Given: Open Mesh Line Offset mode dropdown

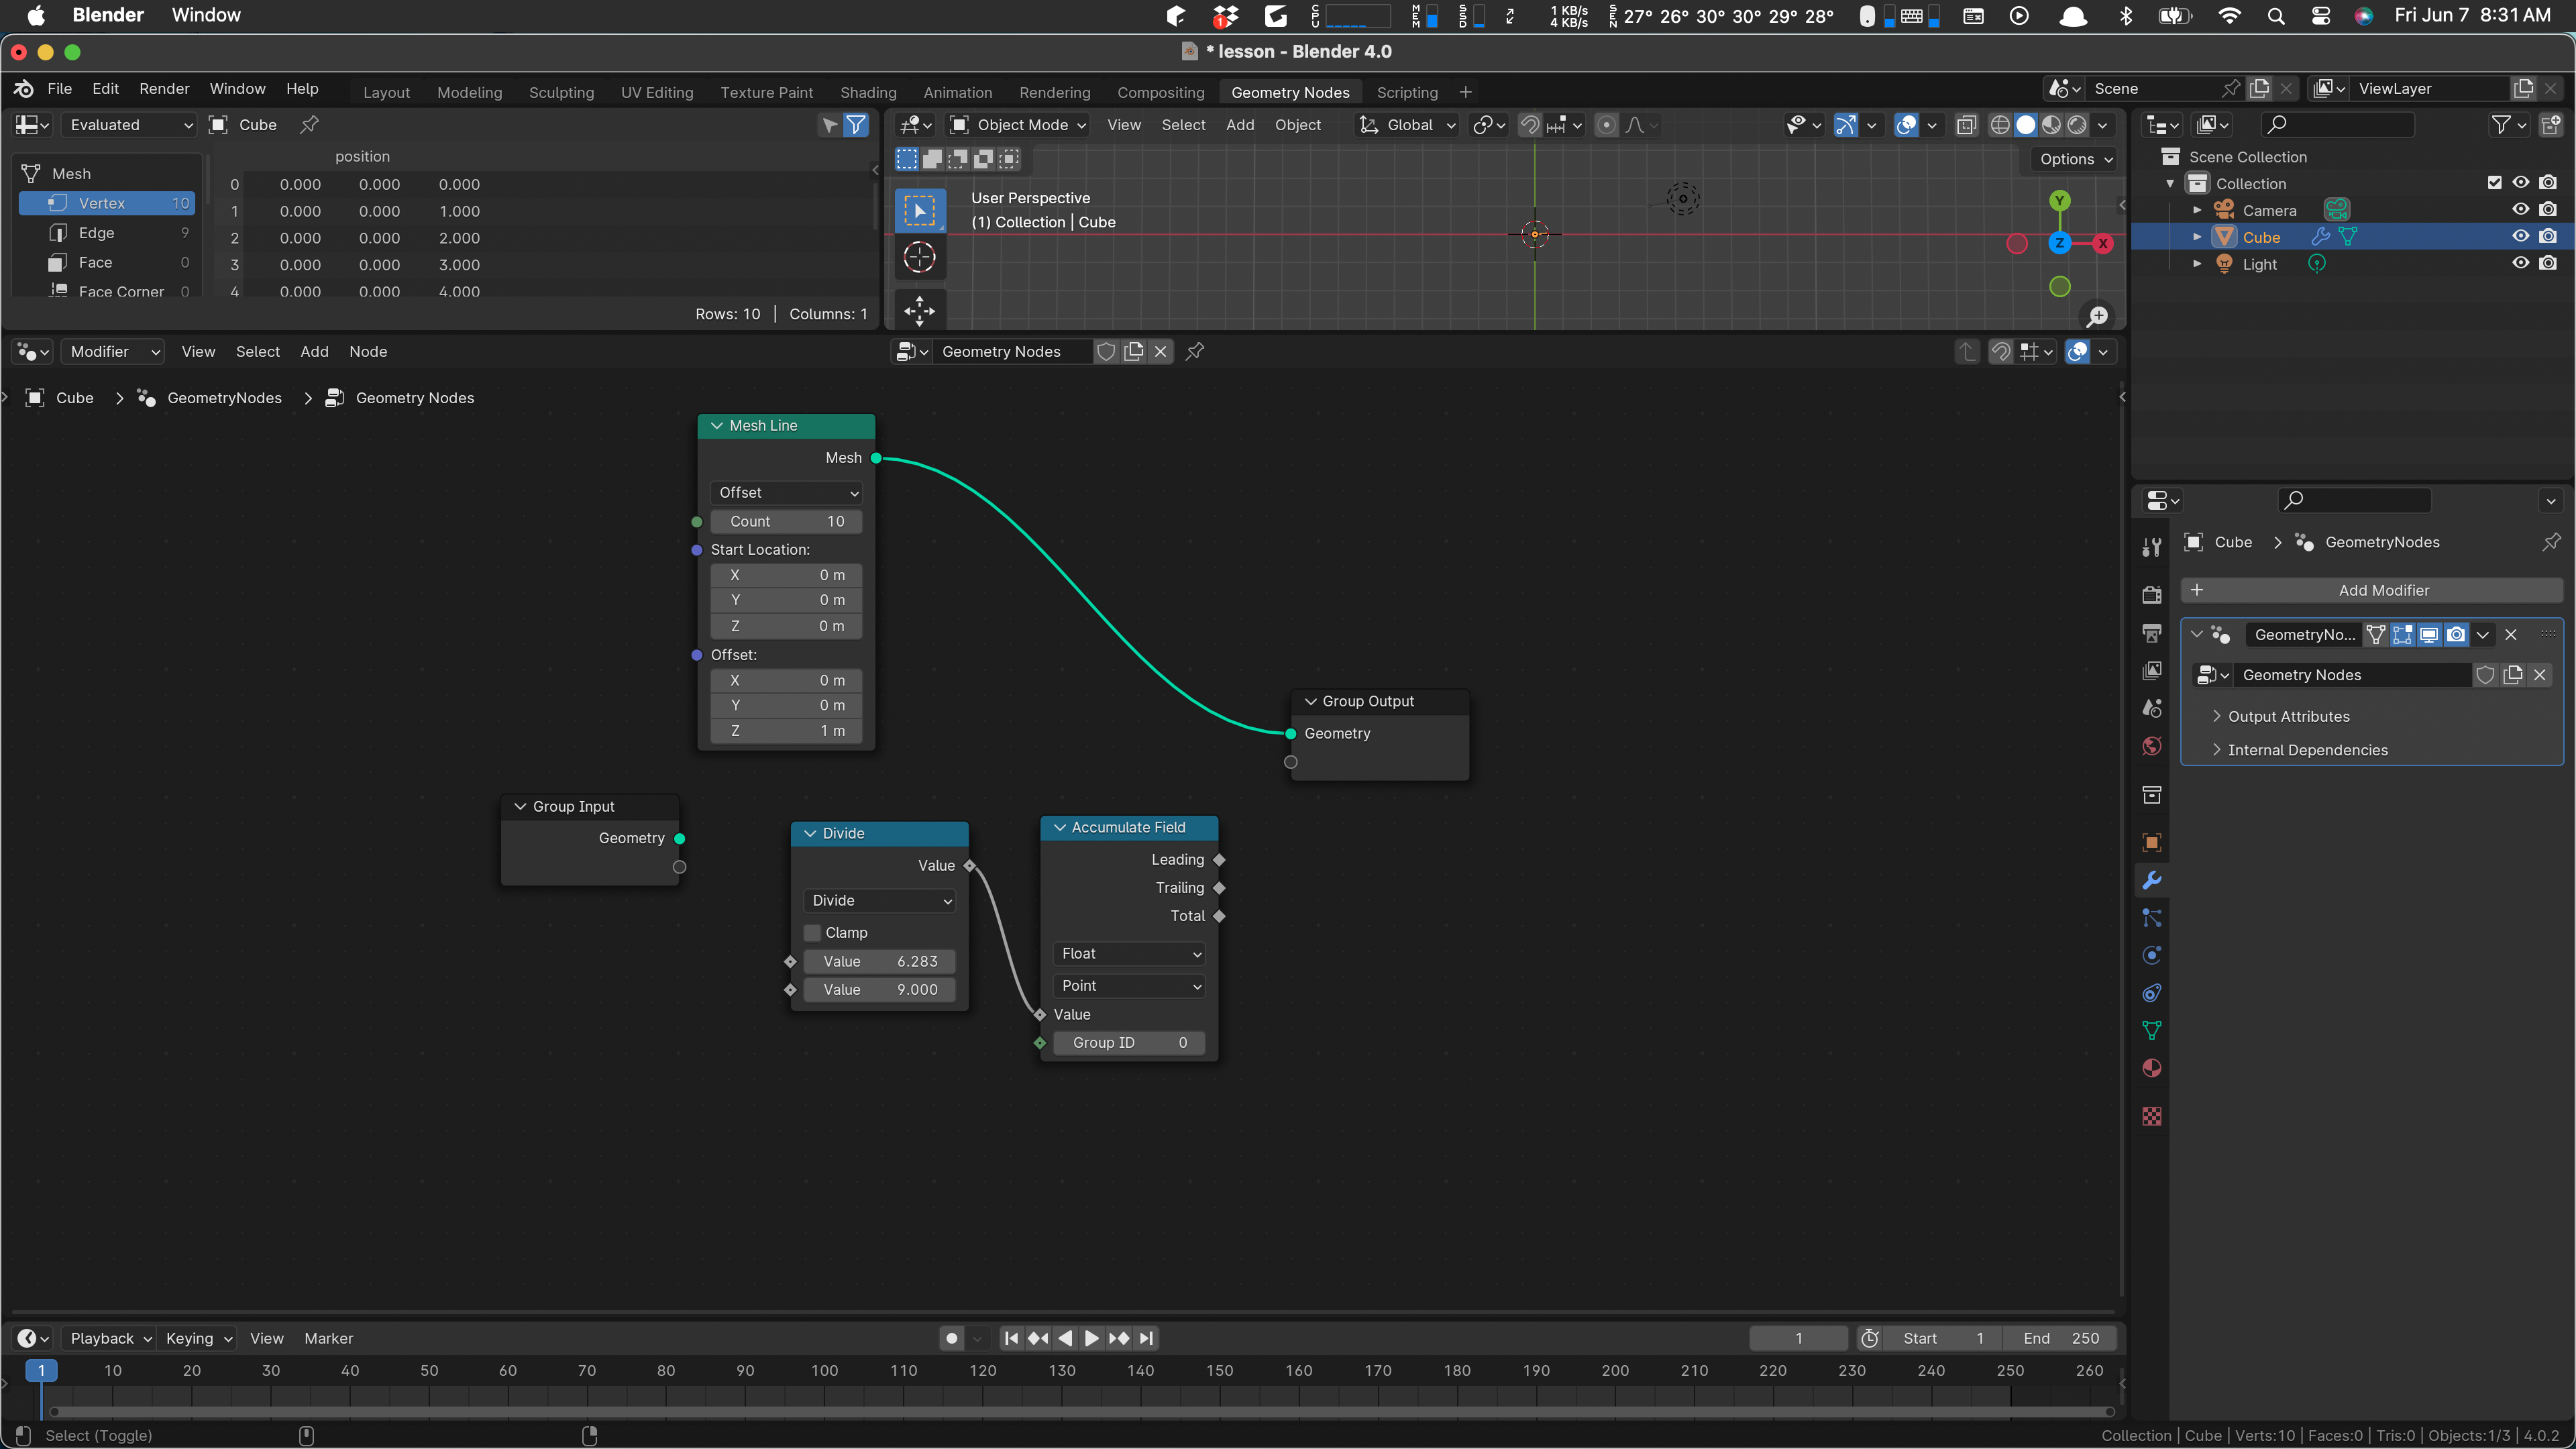Looking at the screenshot, I should tap(786, 492).
